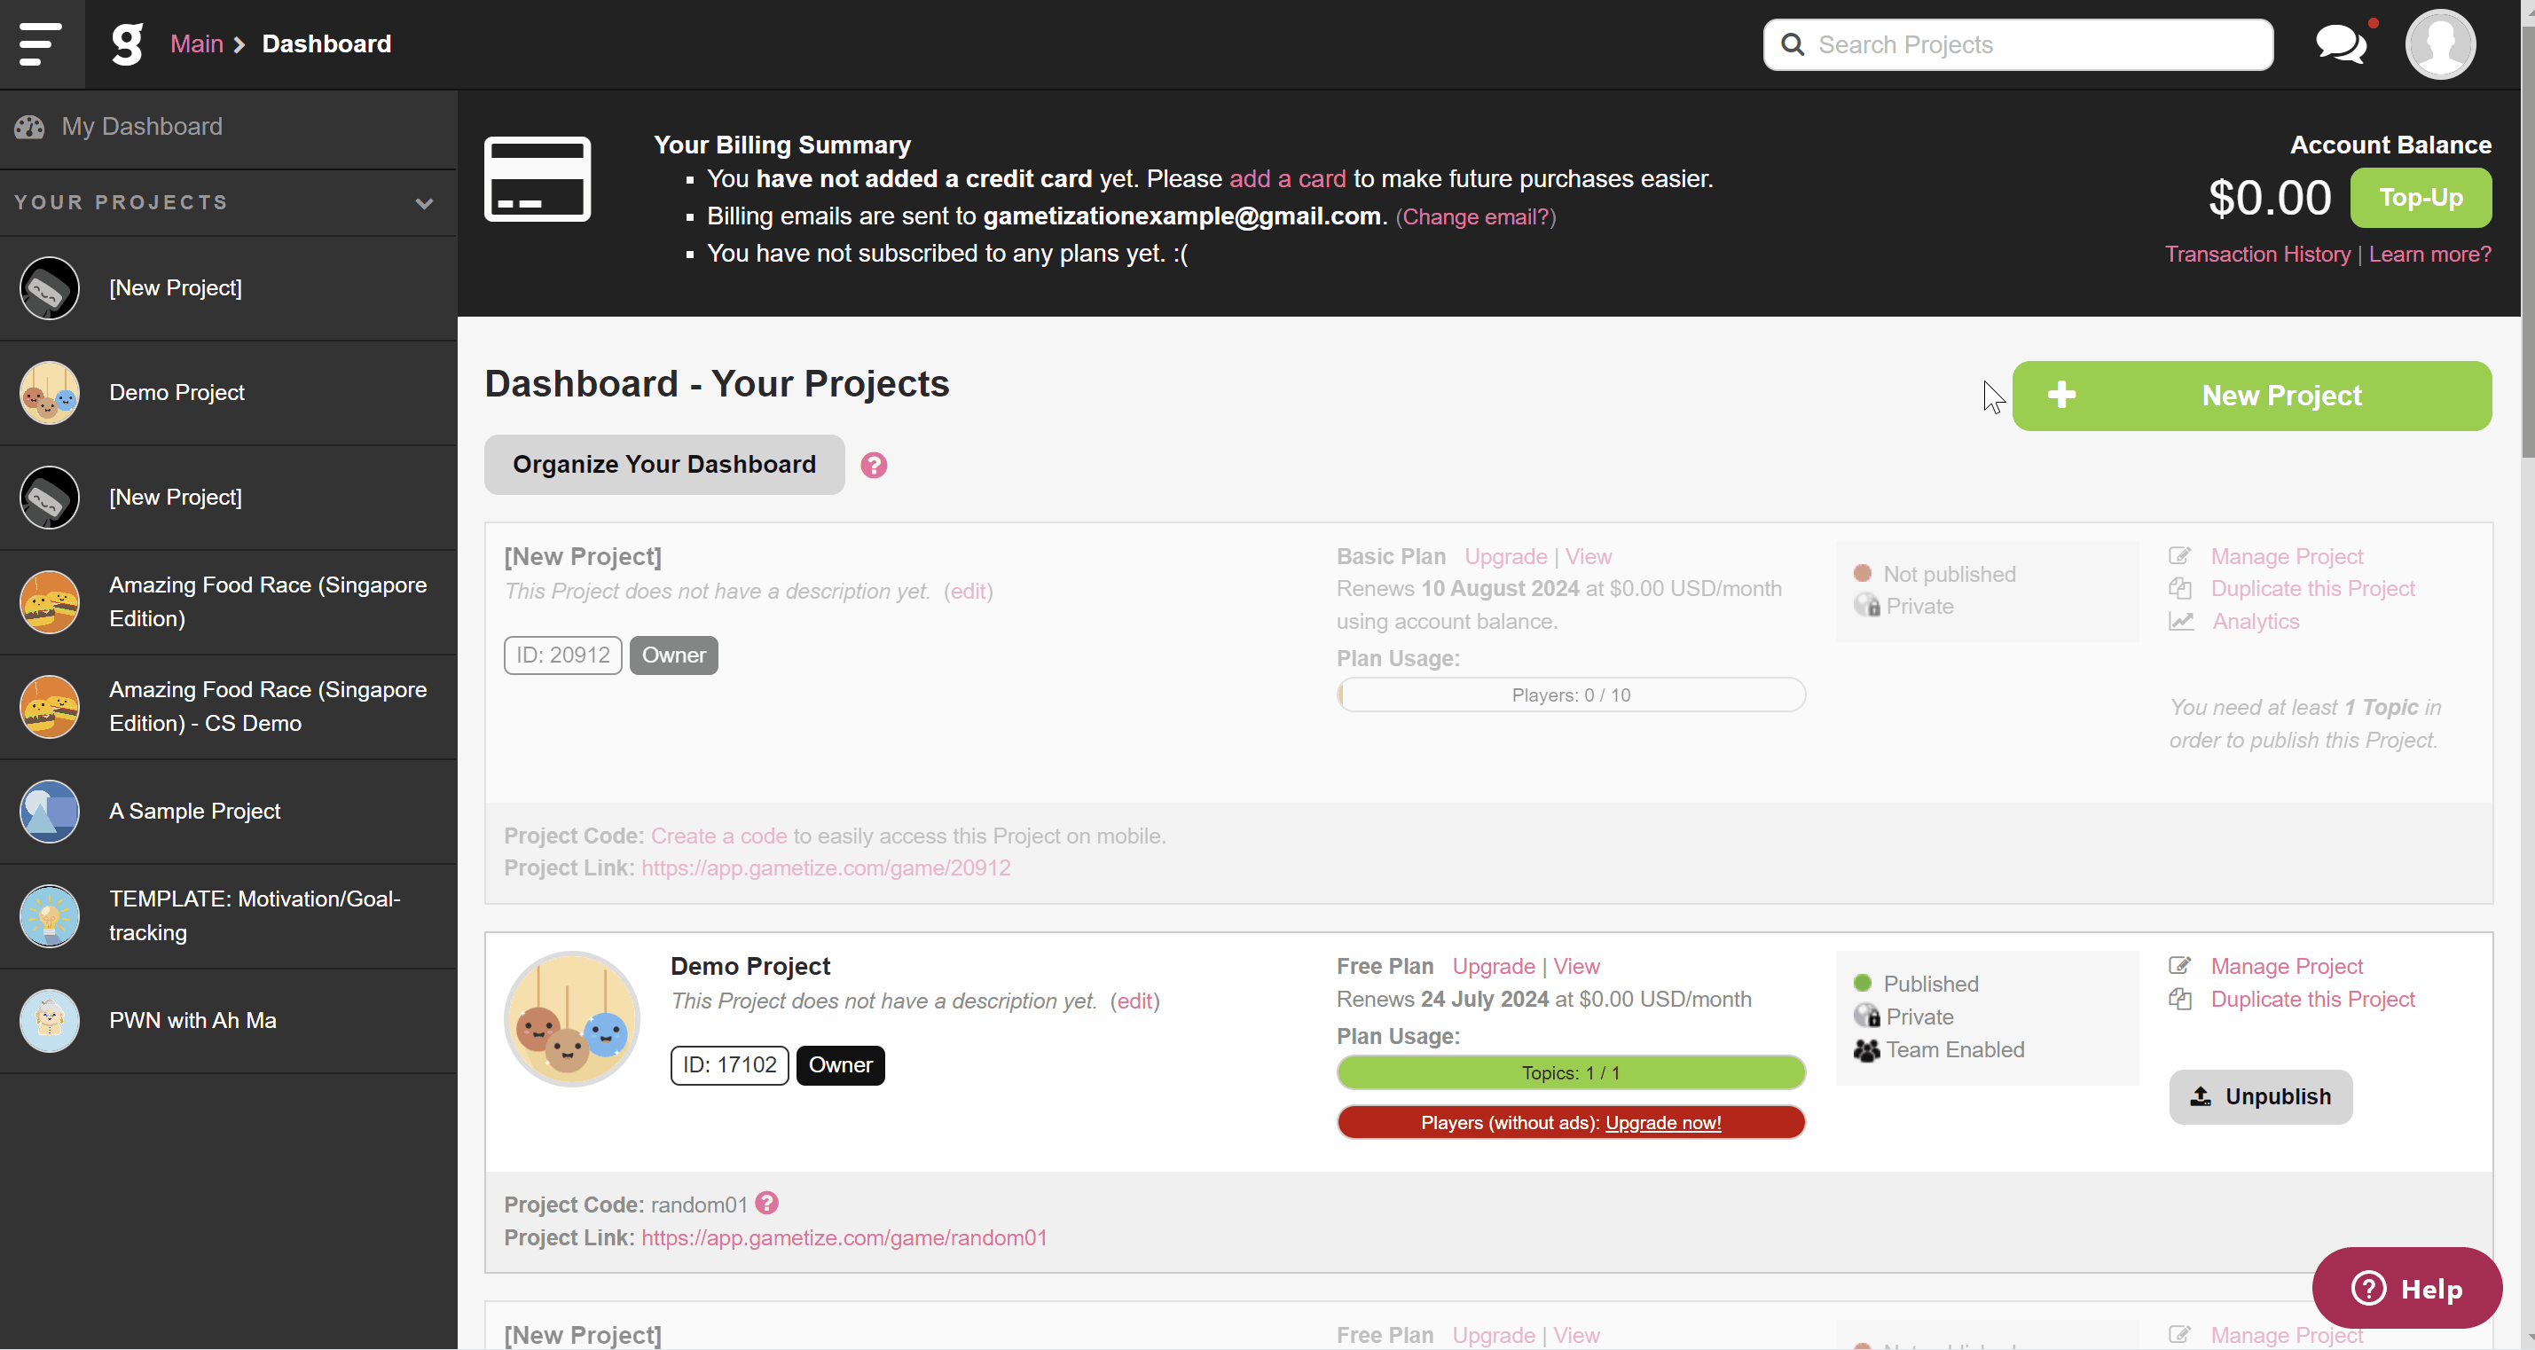Image resolution: width=2535 pixels, height=1350 pixels.
Task: Select TEMPLATE: Motivation/Goal-tracking sidebar item
Action: tap(228, 915)
